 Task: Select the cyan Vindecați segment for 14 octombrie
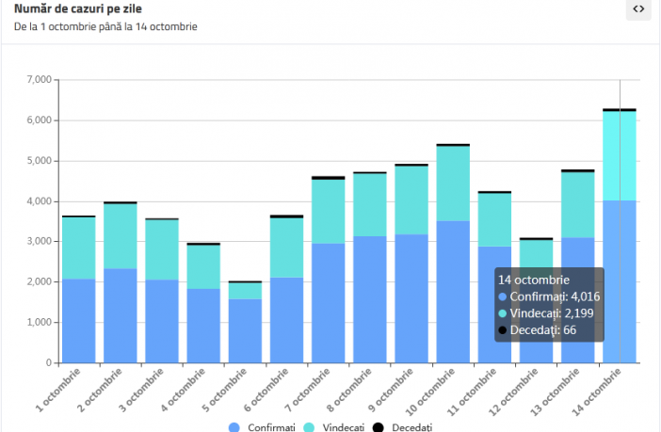tap(620, 155)
